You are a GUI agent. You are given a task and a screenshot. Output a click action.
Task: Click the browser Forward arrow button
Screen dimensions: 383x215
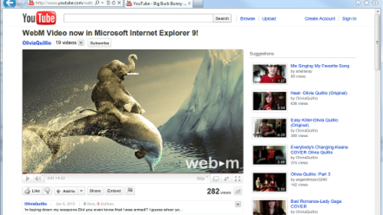pos(21,3)
